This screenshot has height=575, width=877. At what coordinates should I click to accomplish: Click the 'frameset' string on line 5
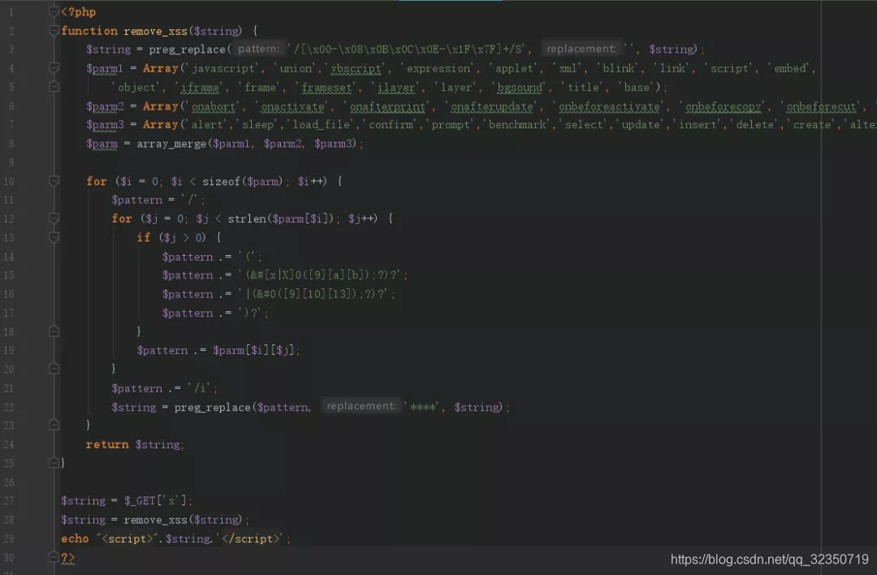327,87
